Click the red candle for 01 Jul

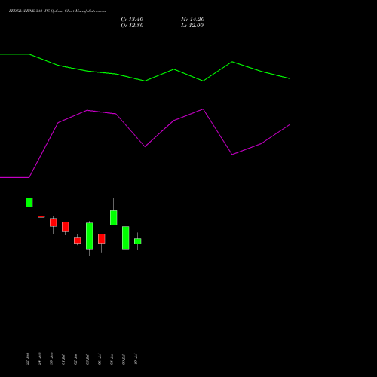(66, 227)
